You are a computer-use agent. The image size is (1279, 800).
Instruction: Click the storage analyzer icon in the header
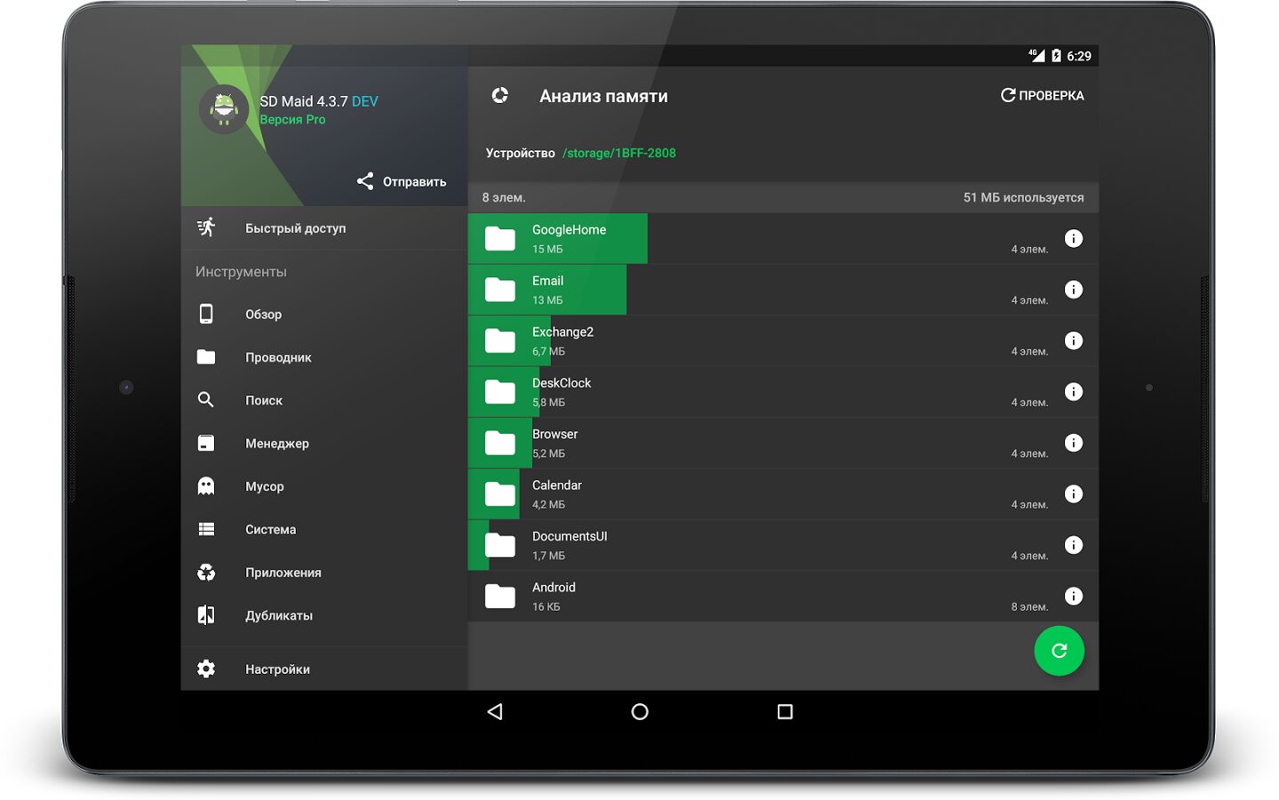point(500,95)
